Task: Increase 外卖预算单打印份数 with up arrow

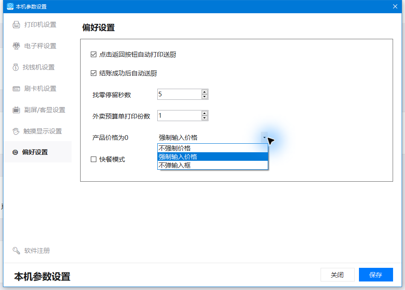Action: 205,113
